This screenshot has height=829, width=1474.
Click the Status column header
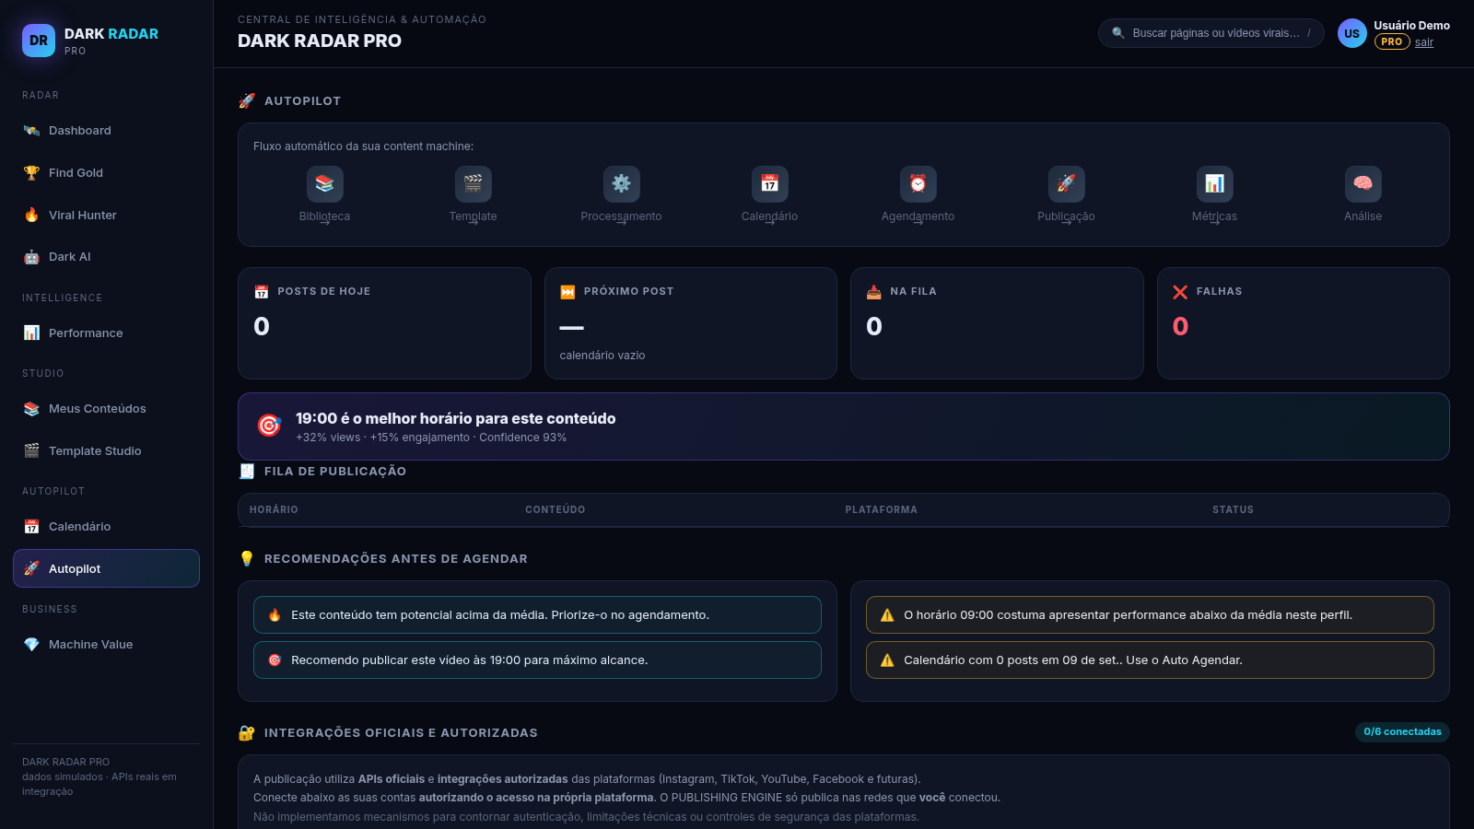pos(1233,509)
